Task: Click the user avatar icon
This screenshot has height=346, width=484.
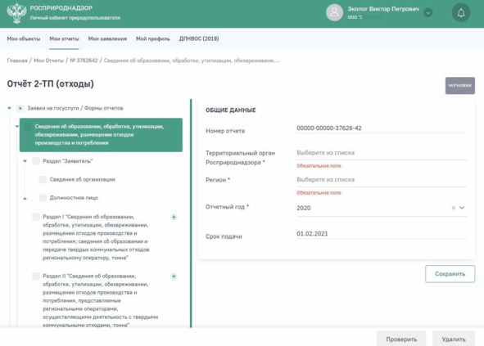Action: coord(335,12)
